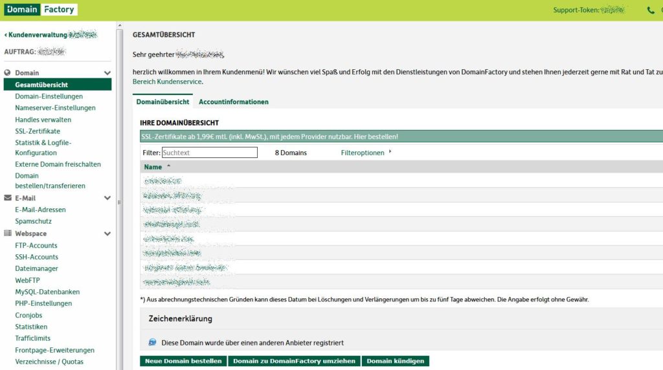Viewport: 663px width, 370px height.
Task: Collapse the E-Mail menu section
Action: pos(107,198)
